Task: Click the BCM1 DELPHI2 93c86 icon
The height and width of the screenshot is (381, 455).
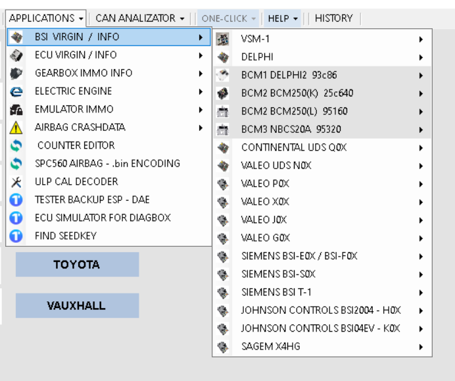Action: click(x=222, y=75)
